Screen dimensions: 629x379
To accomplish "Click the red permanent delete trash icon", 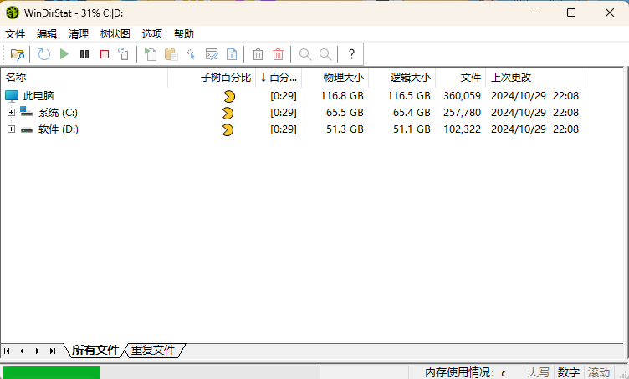I will pyautogui.click(x=279, y=54).
